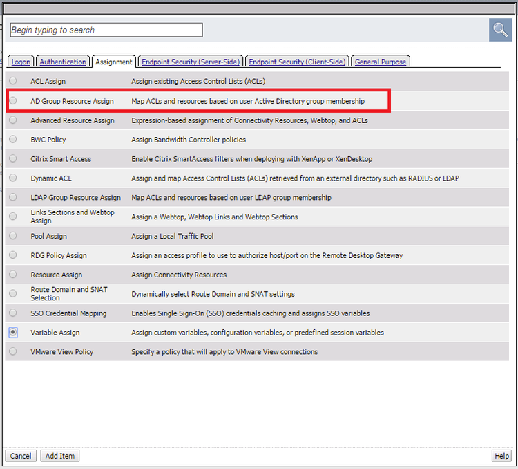The image size is (518, 469).
Task: Switch to Endpoint Security (Client-Side) tab
Action: tap(297, 62)
